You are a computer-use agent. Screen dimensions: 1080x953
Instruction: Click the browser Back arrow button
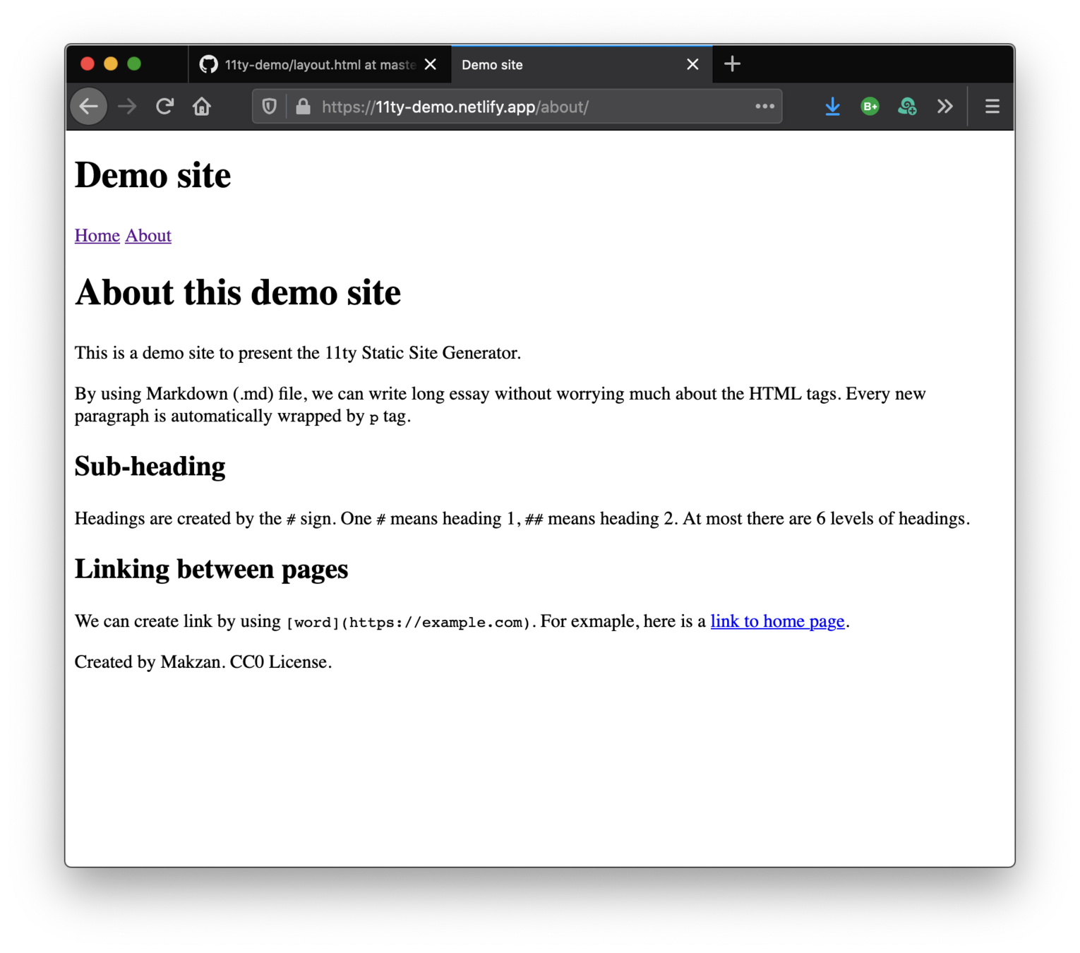pos(89,107)
